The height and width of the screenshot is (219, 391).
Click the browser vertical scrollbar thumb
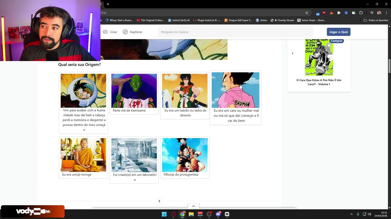pos(389,66)
